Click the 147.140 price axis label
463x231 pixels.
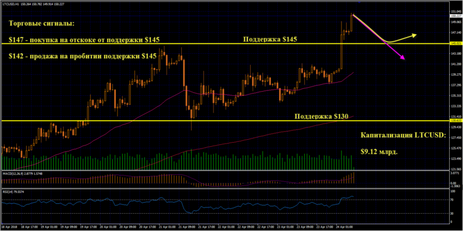(455, 33)
